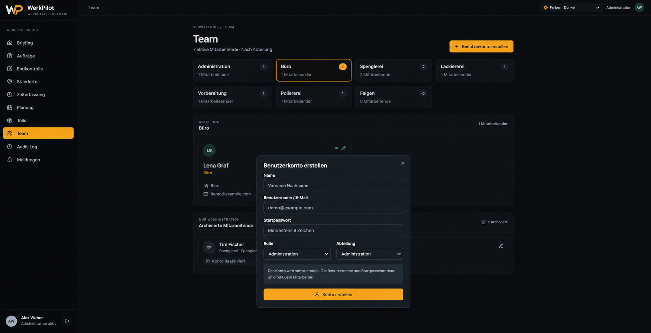Select the Polierei department card
Image resolution: width=651 pixels, height=333 pixels.
coord(314,97)
